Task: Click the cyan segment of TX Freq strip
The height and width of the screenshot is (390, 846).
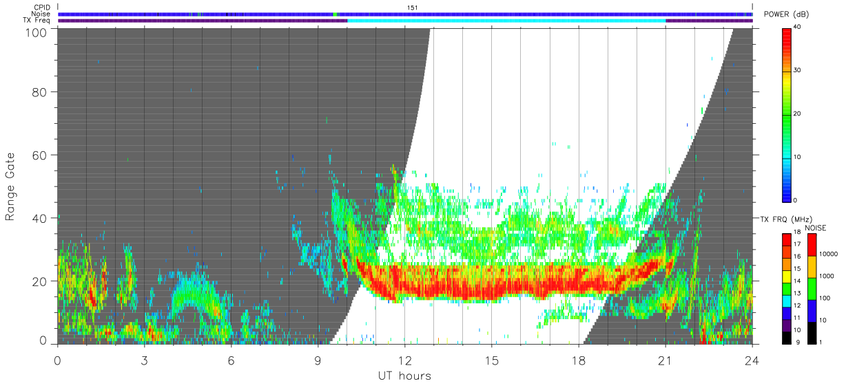Action: (506, 21)
